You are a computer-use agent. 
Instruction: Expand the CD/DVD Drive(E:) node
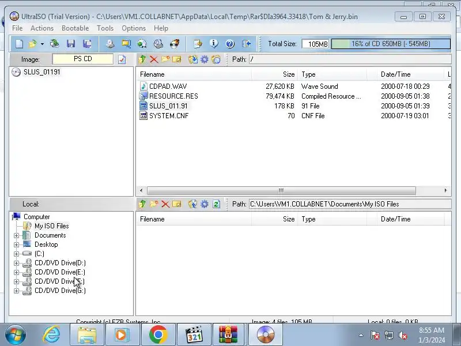point(17,272)
